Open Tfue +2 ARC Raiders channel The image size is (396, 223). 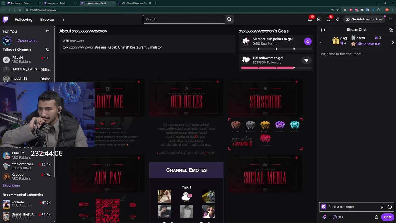28,155
